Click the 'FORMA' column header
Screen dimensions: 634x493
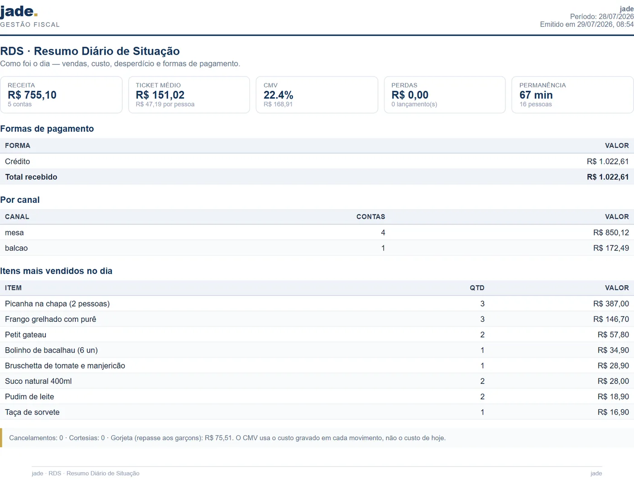[x=18, y=146]
